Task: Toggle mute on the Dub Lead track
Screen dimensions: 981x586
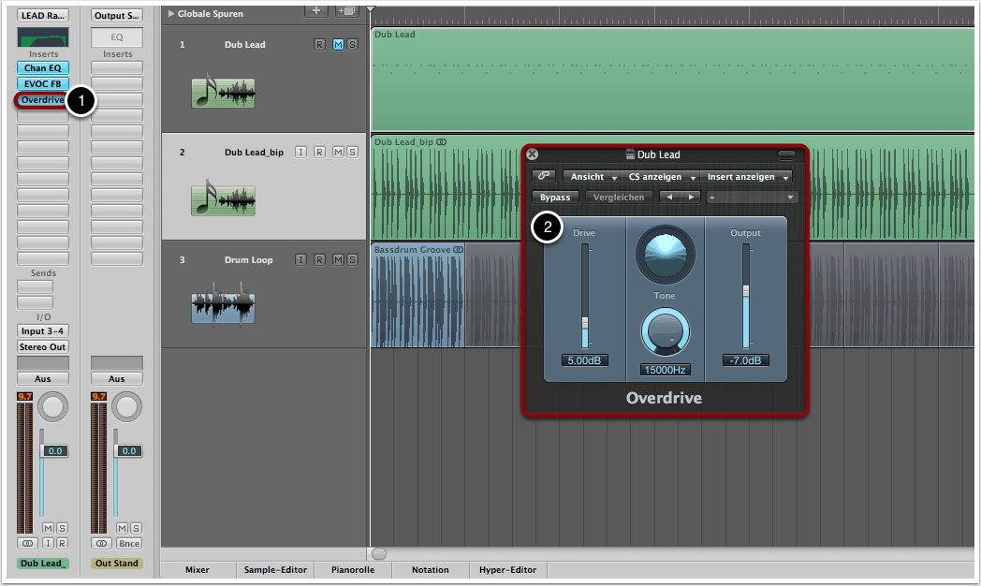Action: pyautogui.click(x=338, y=45)
